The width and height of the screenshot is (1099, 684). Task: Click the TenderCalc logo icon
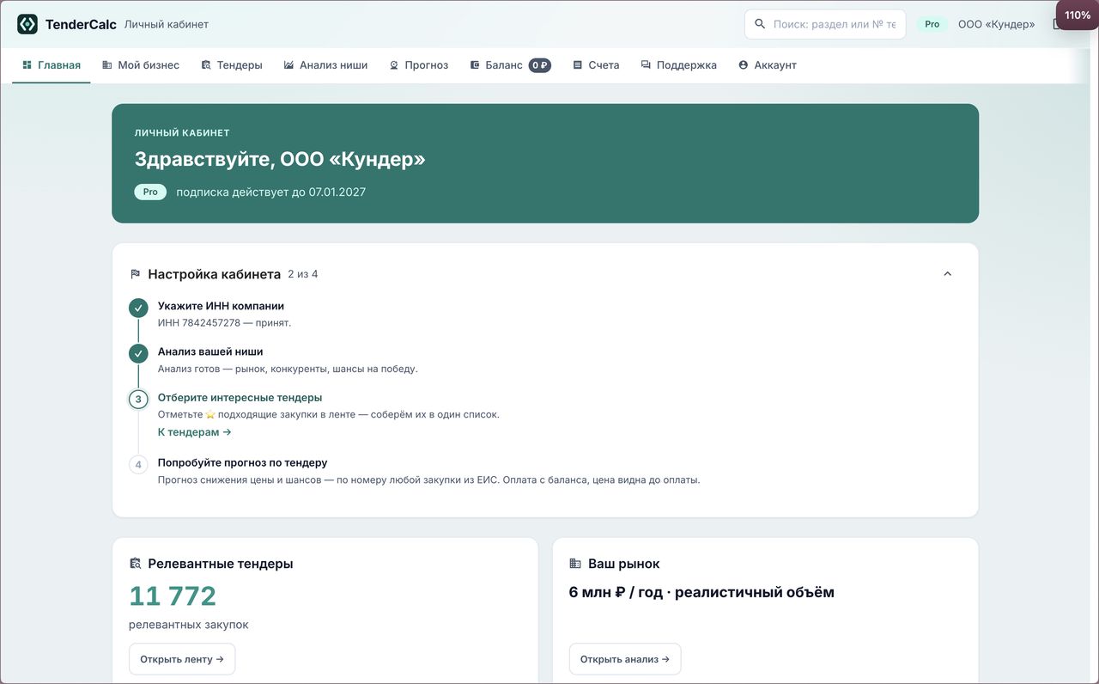[x=27, y=24]
